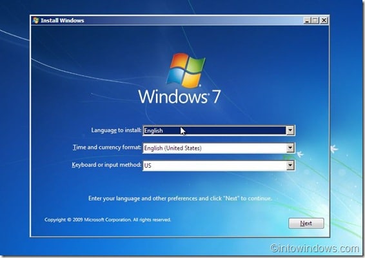Screen dimensions: 365x258
Task: Open the Keyboard or input method arrow
Action: pyautogui.click(x=290, y=166)
